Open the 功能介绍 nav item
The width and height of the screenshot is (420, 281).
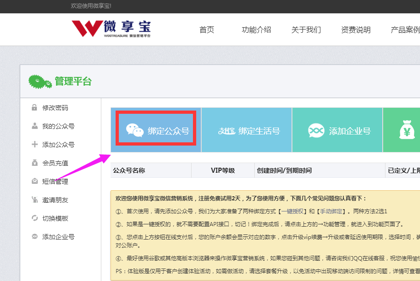click(256, 29)
